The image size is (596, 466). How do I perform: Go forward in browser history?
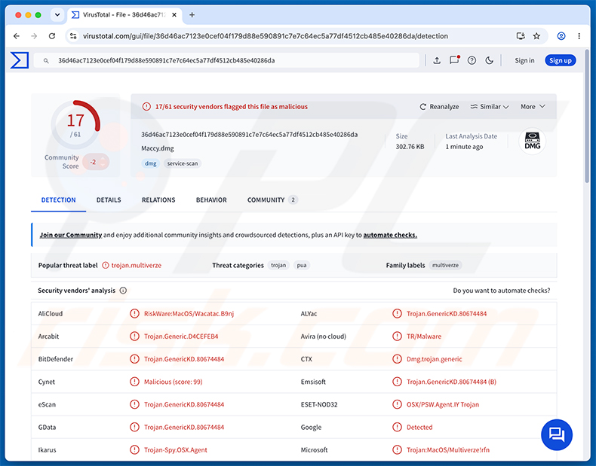34,36
